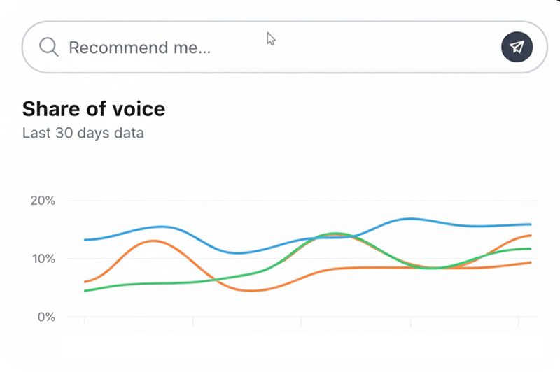This screenshot has height=372, width=560.
Task: Focus the "Recommend me..." search field
Action: click(x=285, y=47)
